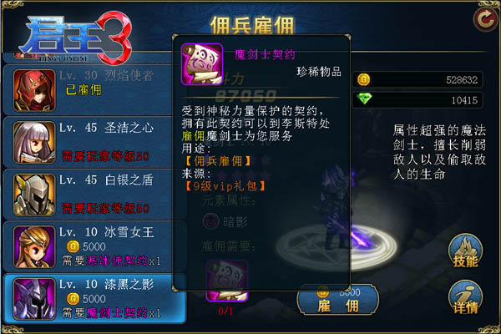
Task: Click the 寒冰使契约x1 requirement text
Action: tap(124, 261)
